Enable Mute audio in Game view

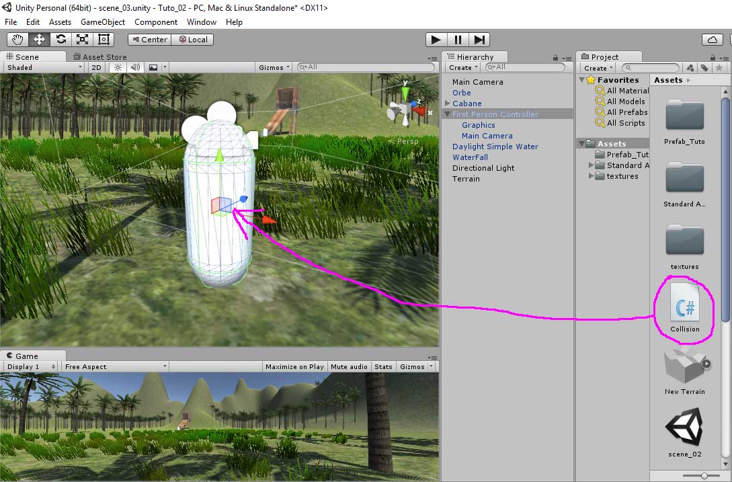coord(349,366)
